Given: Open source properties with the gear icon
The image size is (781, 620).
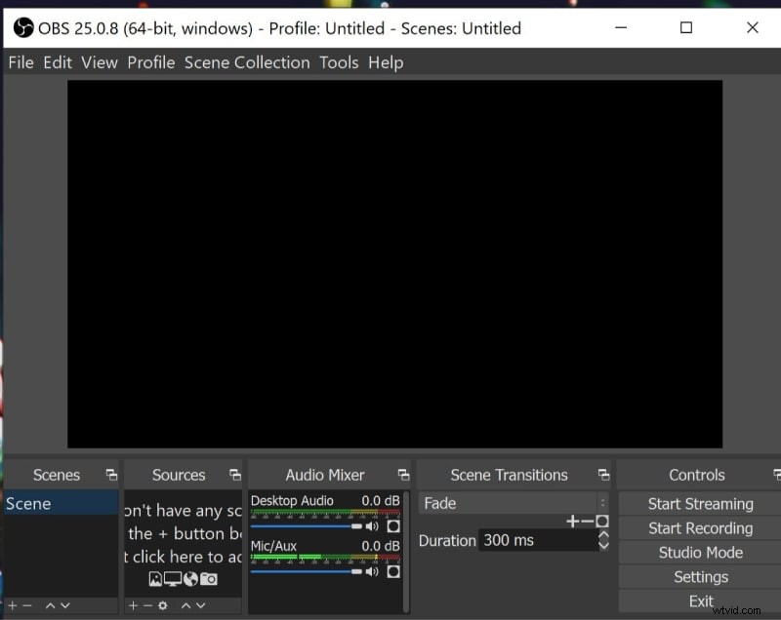Looking at the screenshot, I should 162,605.
